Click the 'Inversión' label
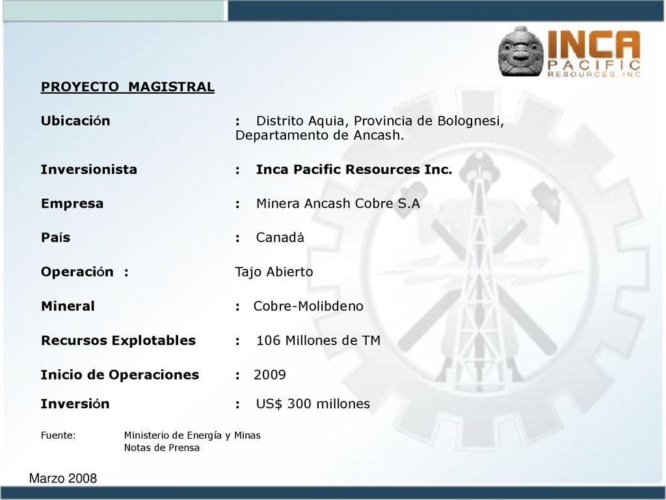 75,404
